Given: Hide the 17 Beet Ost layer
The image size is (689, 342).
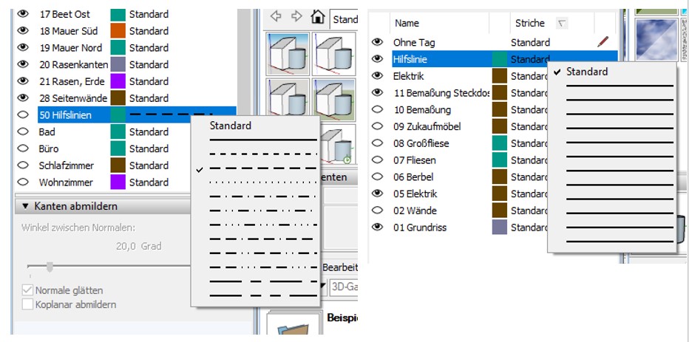Looking at the screenshot, I should point(22,14).
